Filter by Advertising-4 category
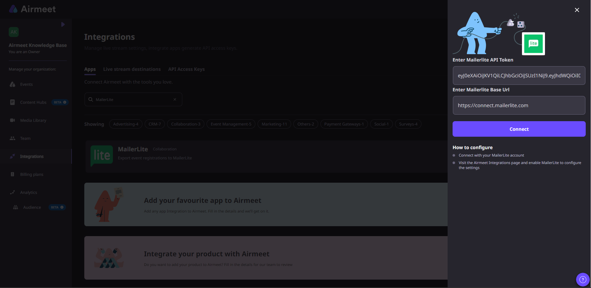The image size is (591, 288). [x=126, y=124]
